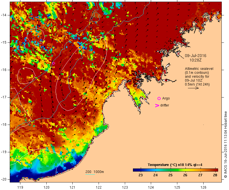Click latitude axis label -15
Viewport: 229px width, 190px height.
coord(4,42)
